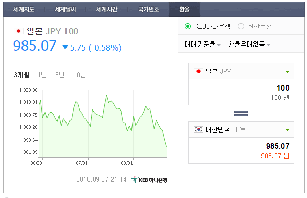This screenshot has height=198, width=307.
Task: Show the 1년 chart period
Action: (x=42, y=75)
